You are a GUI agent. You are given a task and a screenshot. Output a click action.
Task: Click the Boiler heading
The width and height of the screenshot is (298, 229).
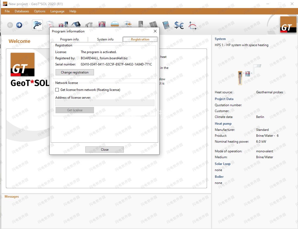(x=219, y=177)
